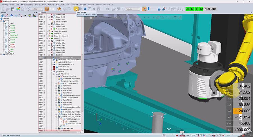Click the orange 3D cube view icon
Screen dimensions: 253x137
(47, 9)
